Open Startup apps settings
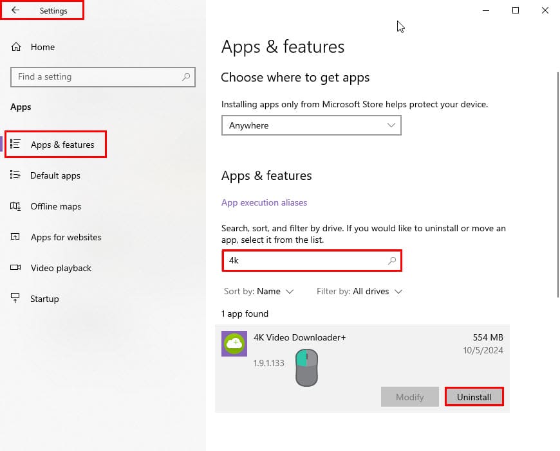This screenshot has width=560, height=451. 44,299
